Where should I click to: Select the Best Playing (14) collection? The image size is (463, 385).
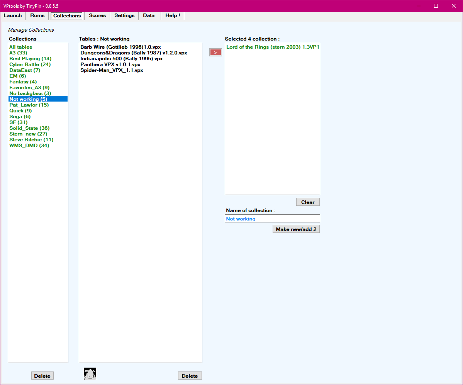click(x=30, y=59)
